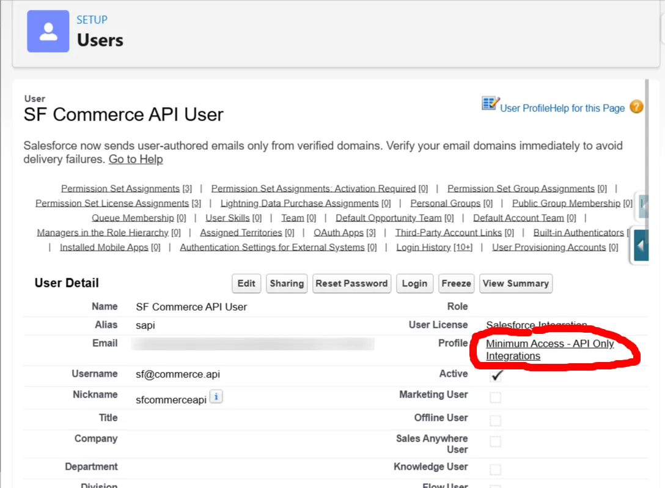The image size is (665, 488).
Task: Jump to Managers in the Role Hierarchy
Action: pos(109,232)
